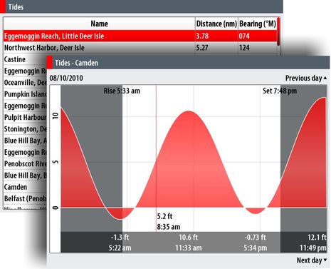The height and width of the screenshot is (269, 331).
Task: Select the -0.73 ft low tide at 5:34 pm
Action: pos(256,243)
